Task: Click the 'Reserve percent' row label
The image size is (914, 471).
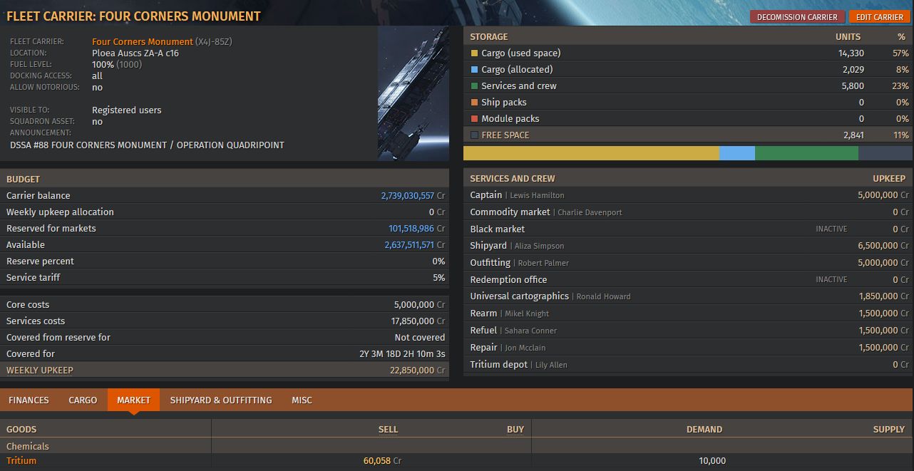Action: [x=40, y=262]
